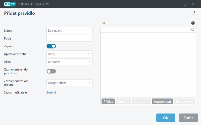201x125 pixels.
Task: Toggle the Zapnuto switch off
Action: point(51,46)
